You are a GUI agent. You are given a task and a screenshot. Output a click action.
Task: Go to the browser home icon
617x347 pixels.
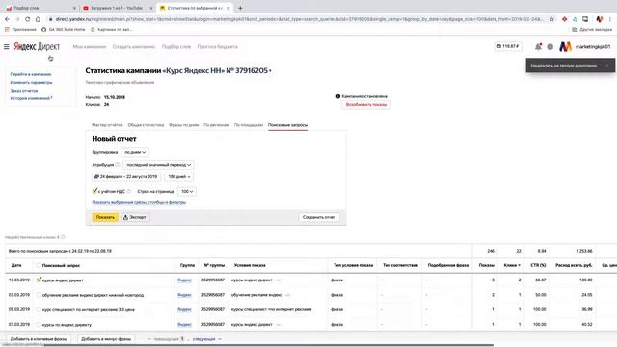38,19
